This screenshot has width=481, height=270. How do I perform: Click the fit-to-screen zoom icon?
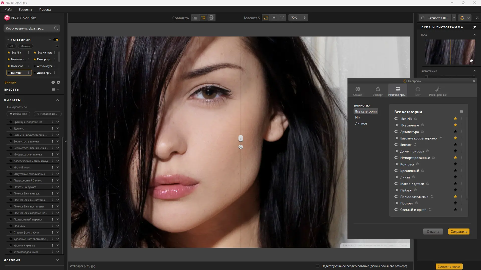click(x=266, y=18)
